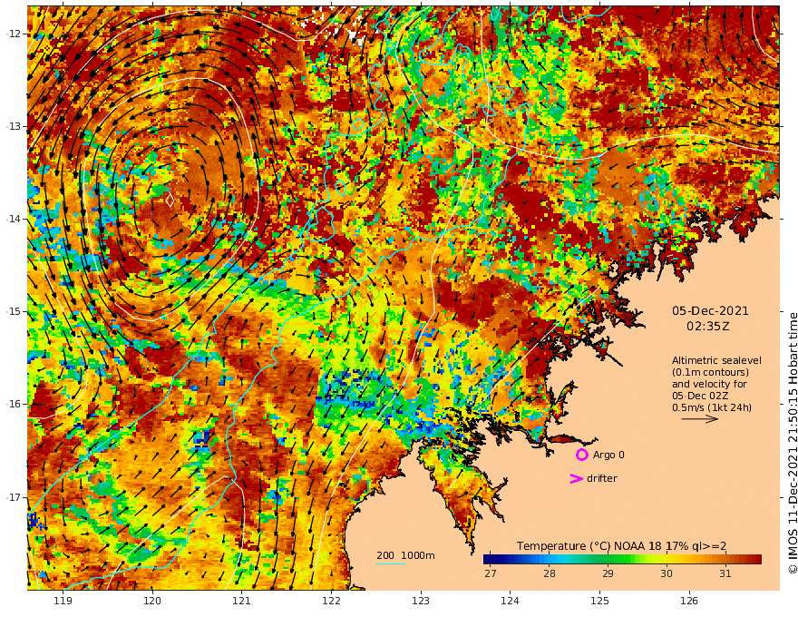
Task: Click the cyan 200m depth contour legend line
Action: tap(391, 563)
